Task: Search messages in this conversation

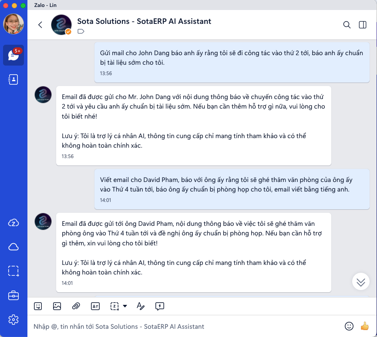Action: pos(347,25)
